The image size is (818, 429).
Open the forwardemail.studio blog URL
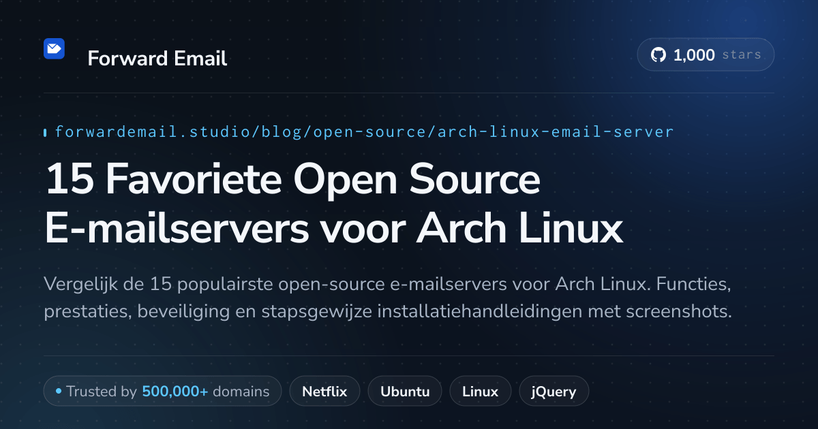364,132
